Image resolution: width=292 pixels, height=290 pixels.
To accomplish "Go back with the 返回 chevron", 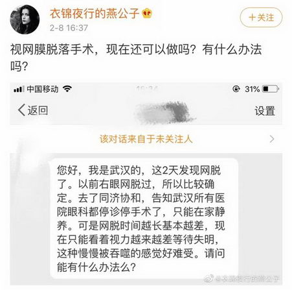I will [x=21, y=110].
